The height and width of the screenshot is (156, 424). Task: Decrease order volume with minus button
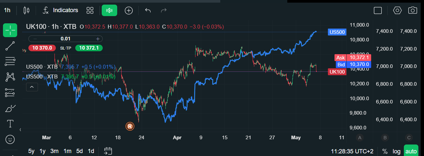pos(35,39)
